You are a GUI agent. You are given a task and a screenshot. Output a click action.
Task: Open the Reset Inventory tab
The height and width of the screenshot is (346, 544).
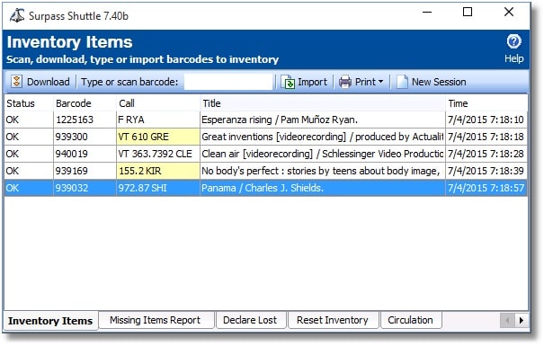pyautogui.click(x=333, y=320)
